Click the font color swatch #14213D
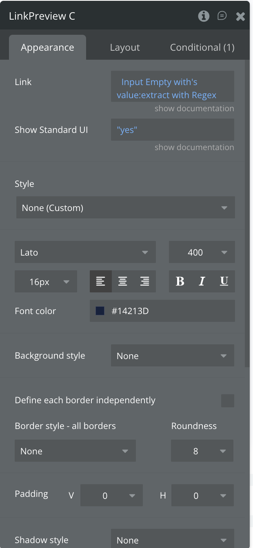The height and width of the screenshot is (548, 253). tap(100, 311)
